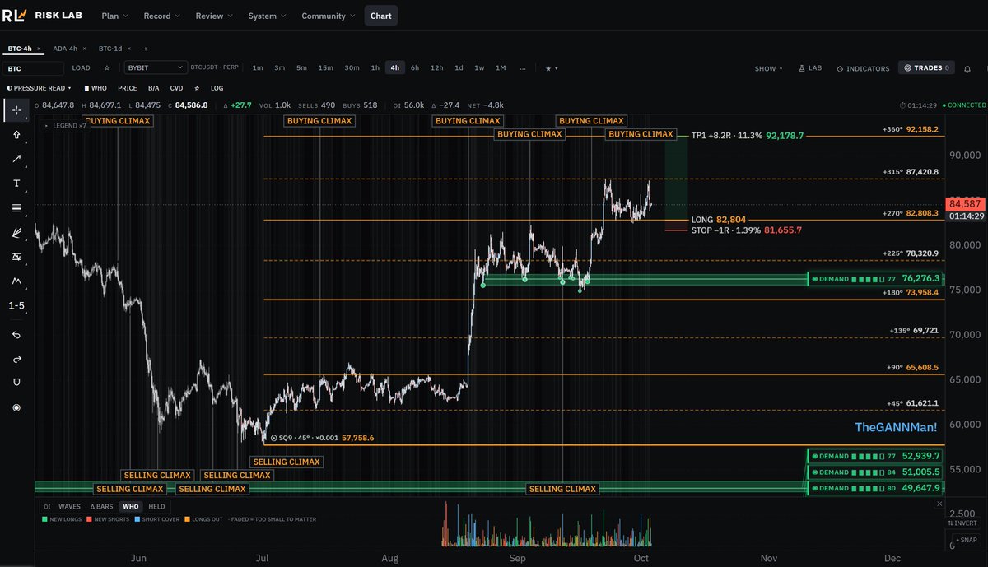Viewport: 988px width, 567px height.
Task: Click the redo arrow in left toolbar
Action: tap(16, 359)
